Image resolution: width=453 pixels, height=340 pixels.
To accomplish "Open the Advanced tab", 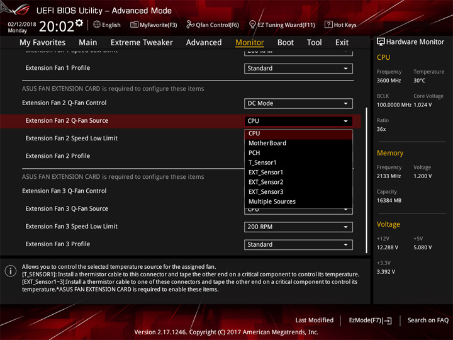I will tap(204, 43).
